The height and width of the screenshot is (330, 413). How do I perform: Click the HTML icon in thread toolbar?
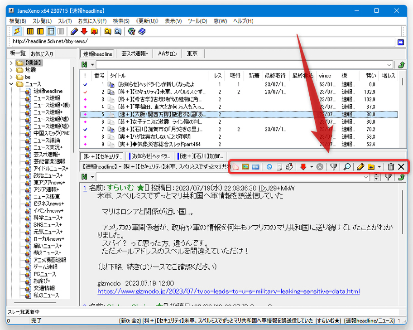pos(255,166)
